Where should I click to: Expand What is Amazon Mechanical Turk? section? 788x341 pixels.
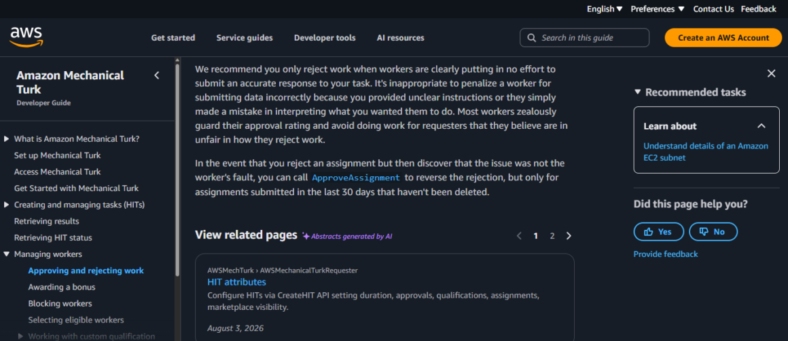pyautogui.click(x=7, y=139)
